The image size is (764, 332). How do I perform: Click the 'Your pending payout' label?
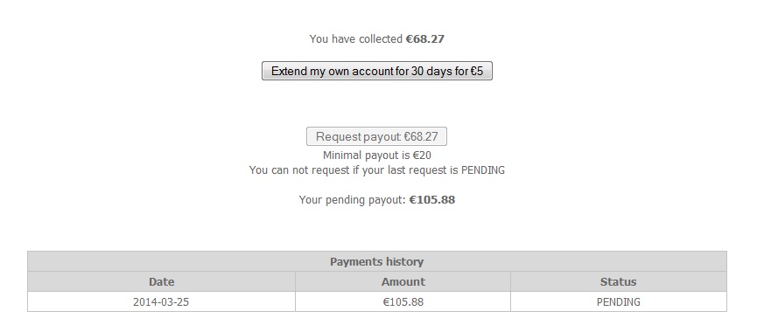coord(353,200)
